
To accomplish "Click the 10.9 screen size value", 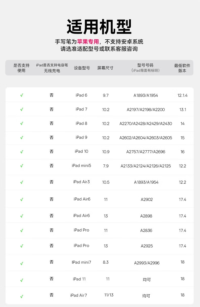I will [x=106, y=152].
